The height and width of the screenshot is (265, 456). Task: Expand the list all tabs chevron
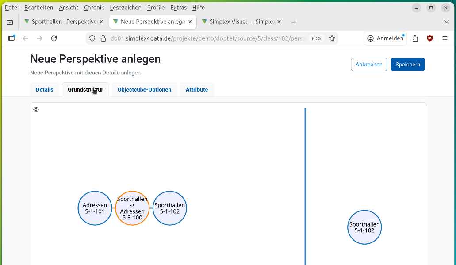[x=446, y=22]
